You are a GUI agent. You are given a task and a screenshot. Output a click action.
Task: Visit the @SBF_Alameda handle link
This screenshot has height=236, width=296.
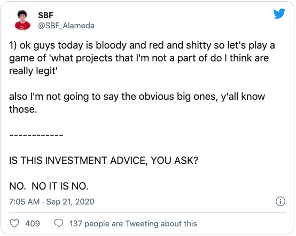tap(66, 26)
